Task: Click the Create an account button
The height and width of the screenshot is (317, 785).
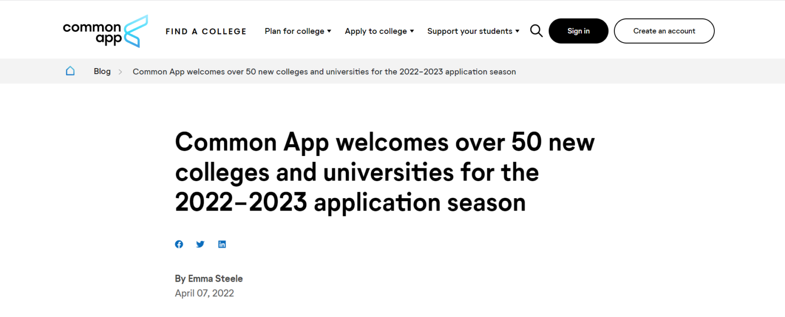Action: click(x=664, y=31)
